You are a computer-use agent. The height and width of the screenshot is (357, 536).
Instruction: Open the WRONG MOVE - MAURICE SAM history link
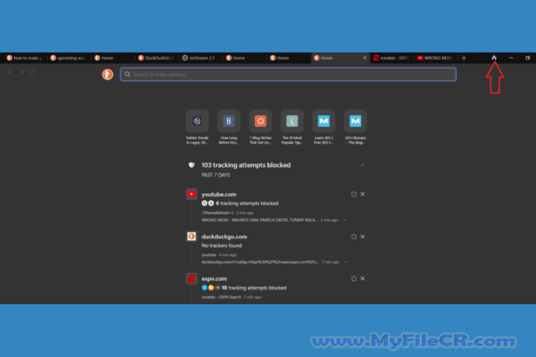pos(260,220)
